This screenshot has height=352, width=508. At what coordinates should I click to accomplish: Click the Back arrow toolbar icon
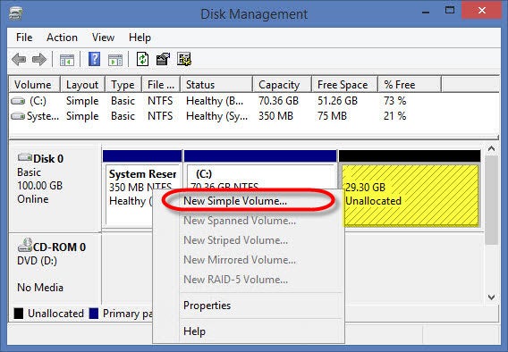(19, 60)
